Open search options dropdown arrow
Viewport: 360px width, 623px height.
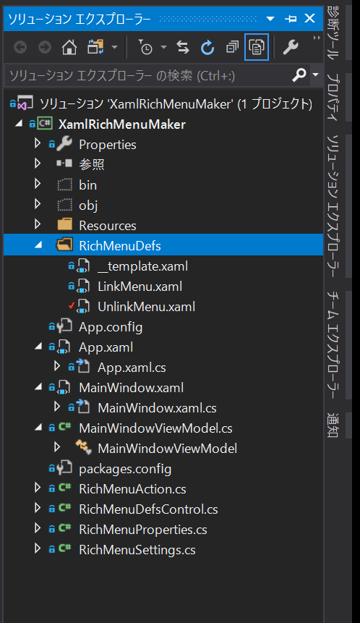click(x=316, y=75)
